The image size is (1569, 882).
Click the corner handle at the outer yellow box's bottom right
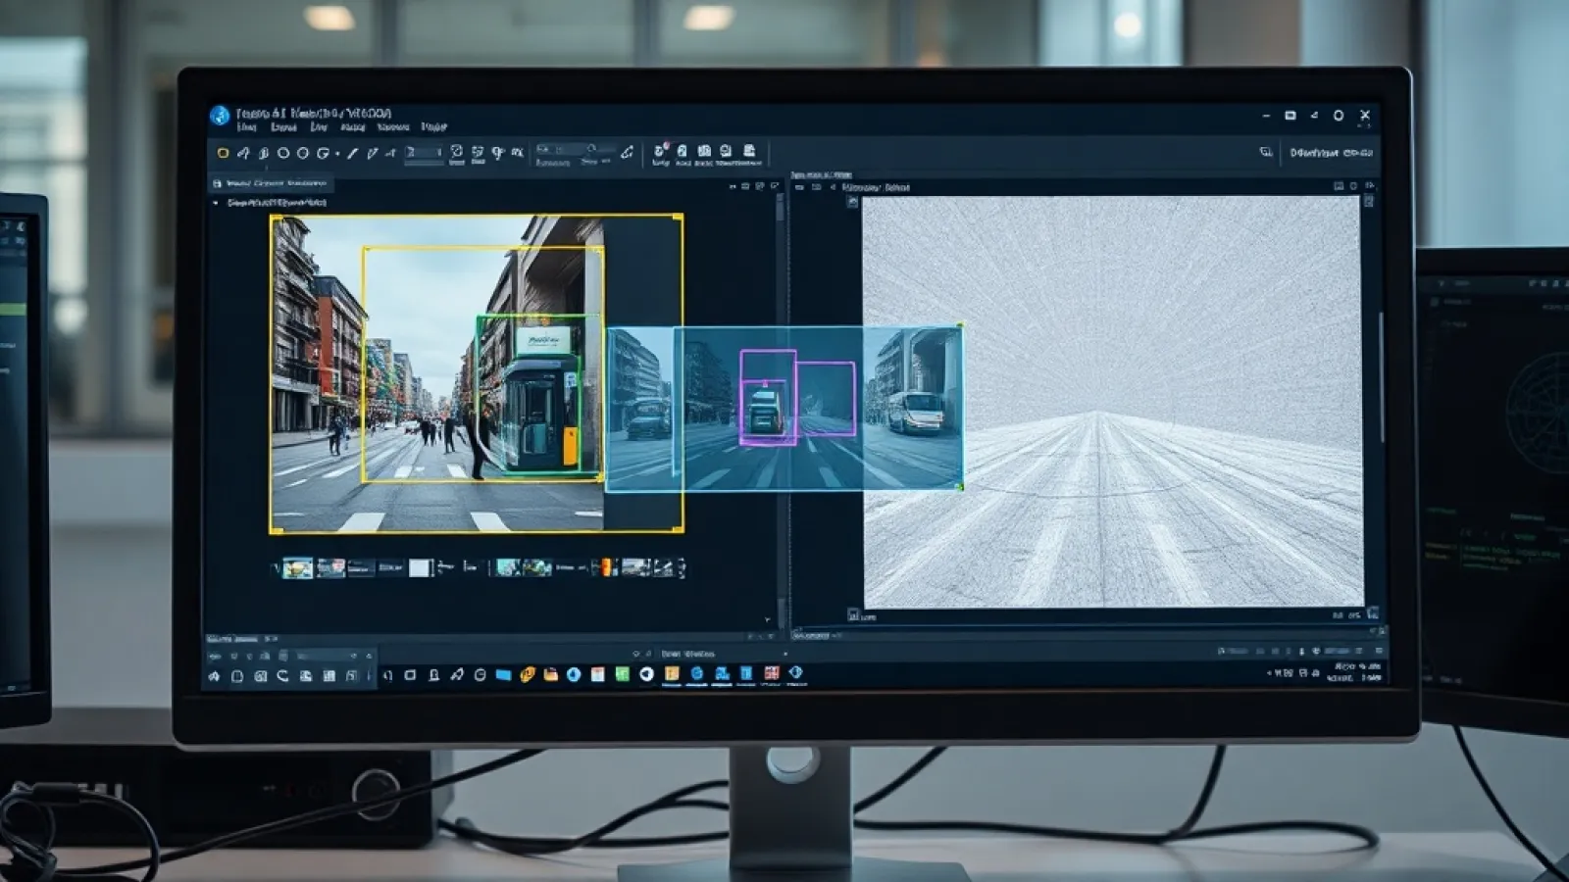pyautogui.click(x=678, y=529)
